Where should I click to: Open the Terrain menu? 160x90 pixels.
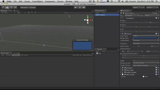pos(60,1)
